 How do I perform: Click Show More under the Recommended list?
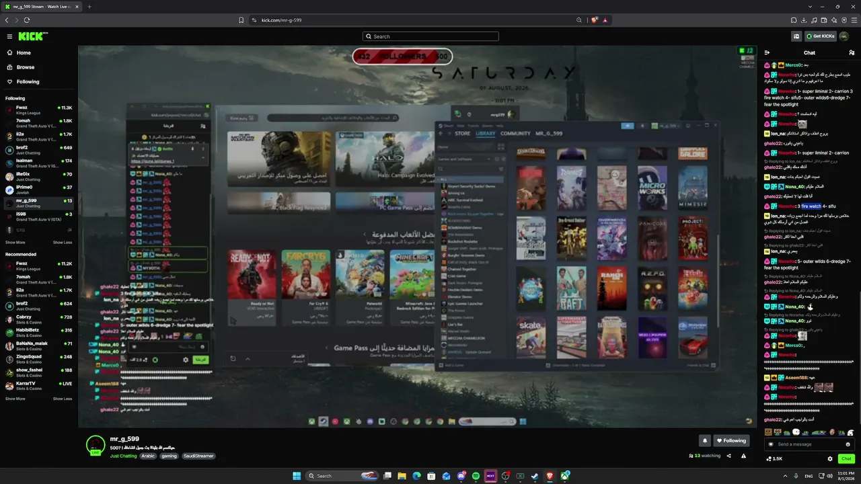point(15,399)
